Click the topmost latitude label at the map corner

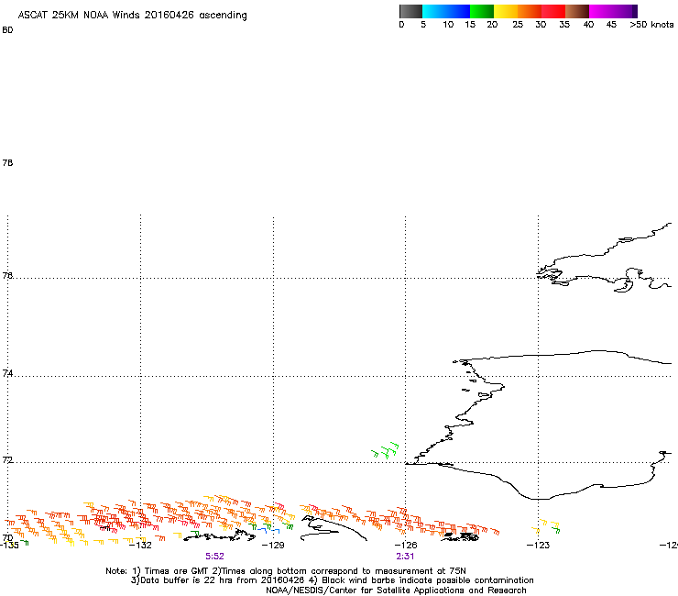[7, 30]
